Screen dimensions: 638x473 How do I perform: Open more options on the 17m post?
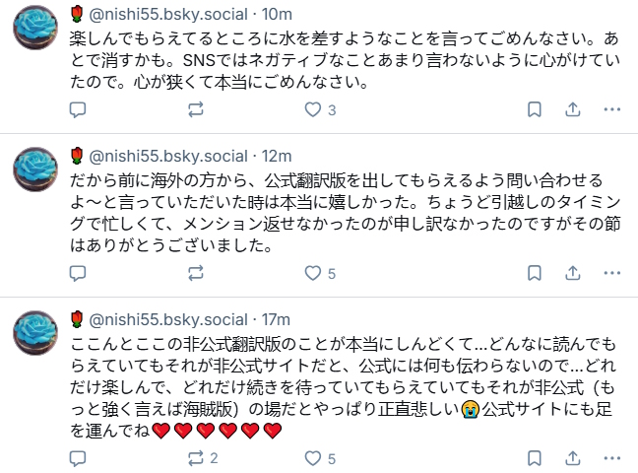click(612, 459)
